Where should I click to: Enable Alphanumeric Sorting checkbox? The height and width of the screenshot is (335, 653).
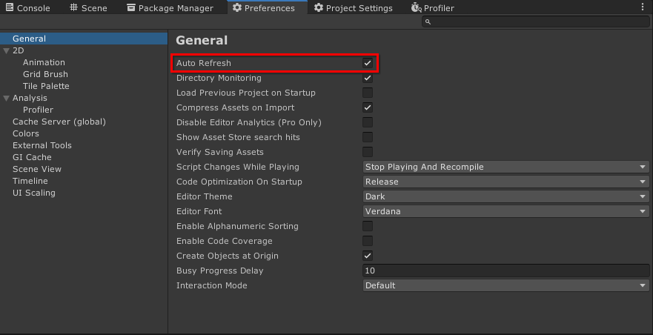coord(368,226)
